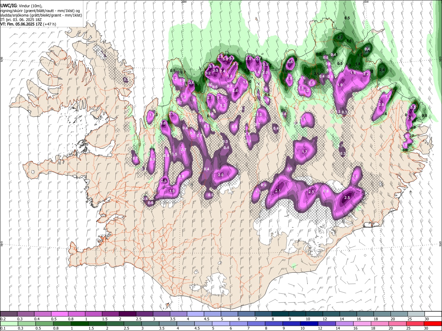Select pale green lower swatch starting at 0.1

tap(9, 323)
